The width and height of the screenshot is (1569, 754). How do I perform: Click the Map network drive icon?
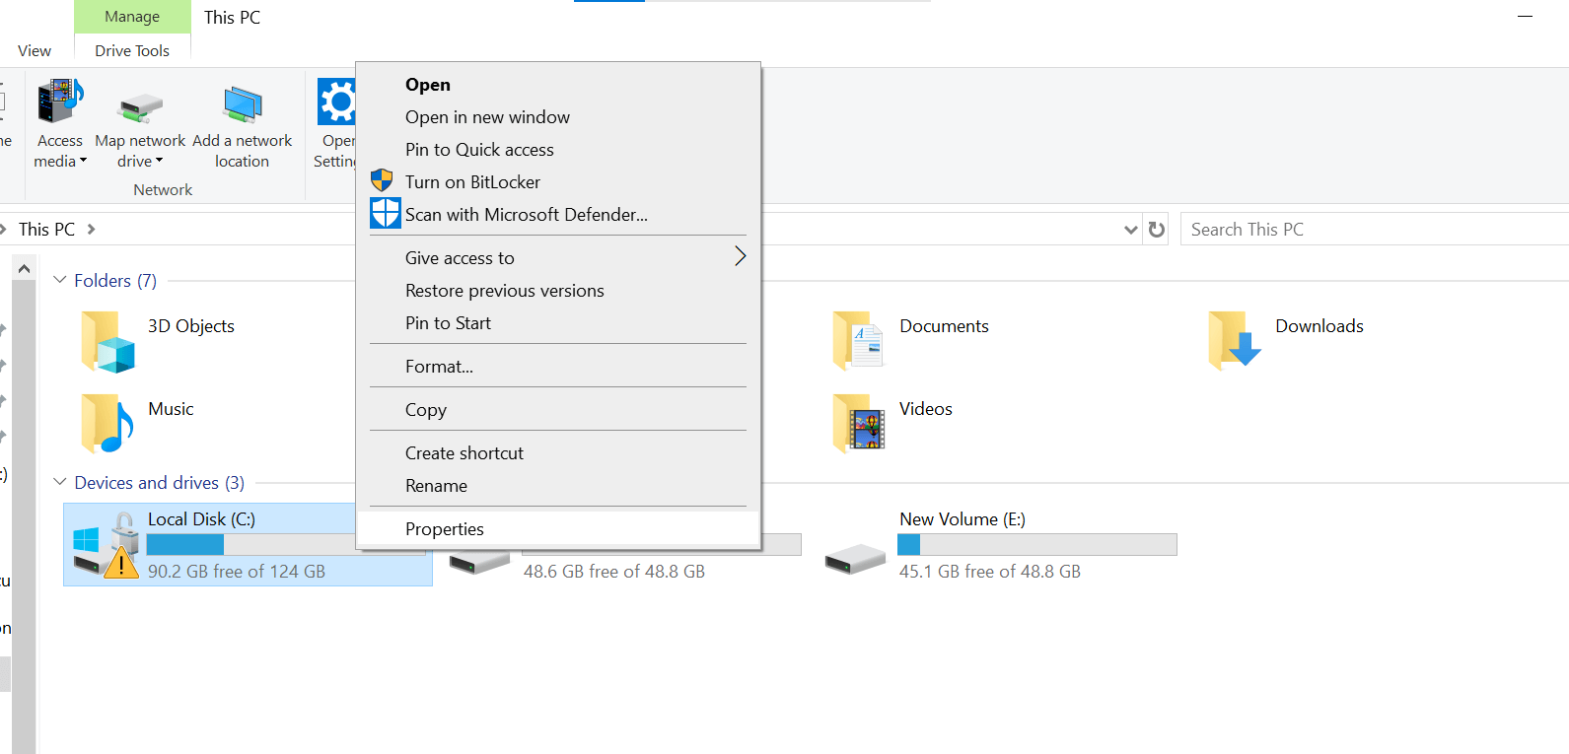pos(140,106)
